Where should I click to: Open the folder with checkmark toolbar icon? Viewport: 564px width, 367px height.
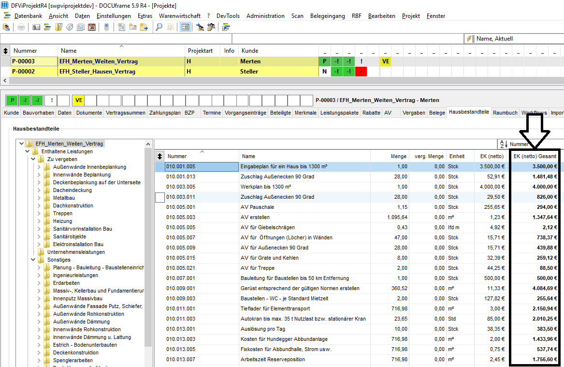[58, 28]
